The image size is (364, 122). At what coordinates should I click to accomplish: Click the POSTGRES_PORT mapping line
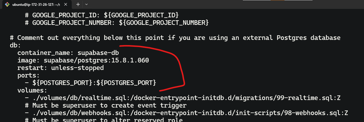point(91,83)
